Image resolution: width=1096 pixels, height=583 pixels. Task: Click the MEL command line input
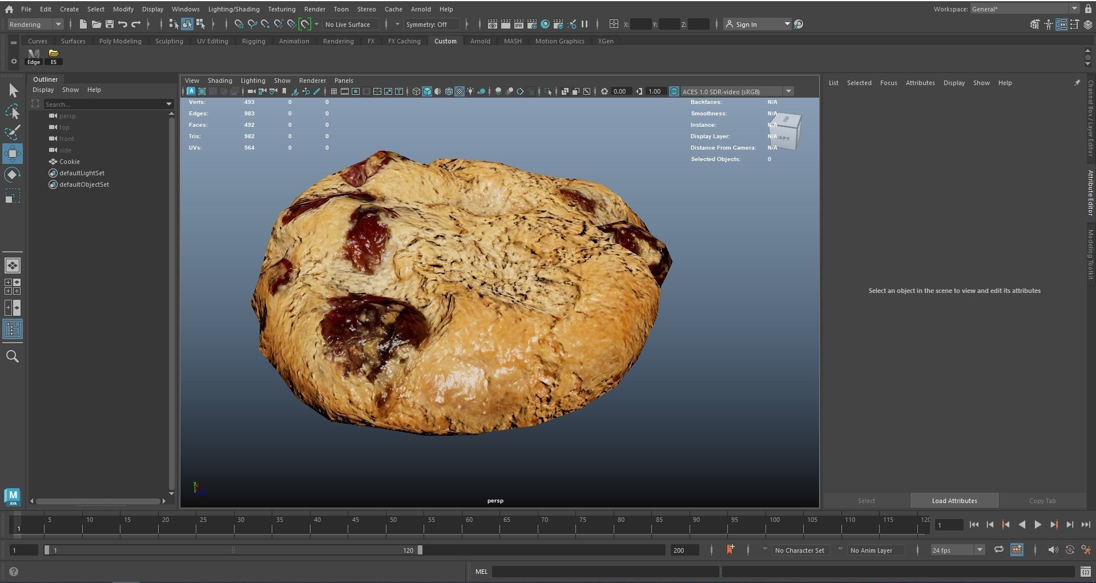(x=605, y=572)
